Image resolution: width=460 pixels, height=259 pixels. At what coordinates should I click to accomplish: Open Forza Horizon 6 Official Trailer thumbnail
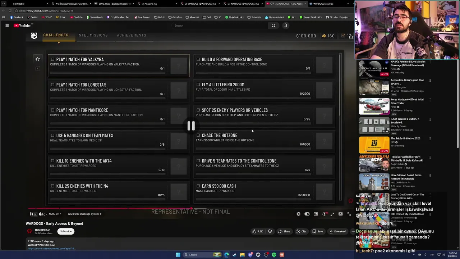(x=374, y=106)
